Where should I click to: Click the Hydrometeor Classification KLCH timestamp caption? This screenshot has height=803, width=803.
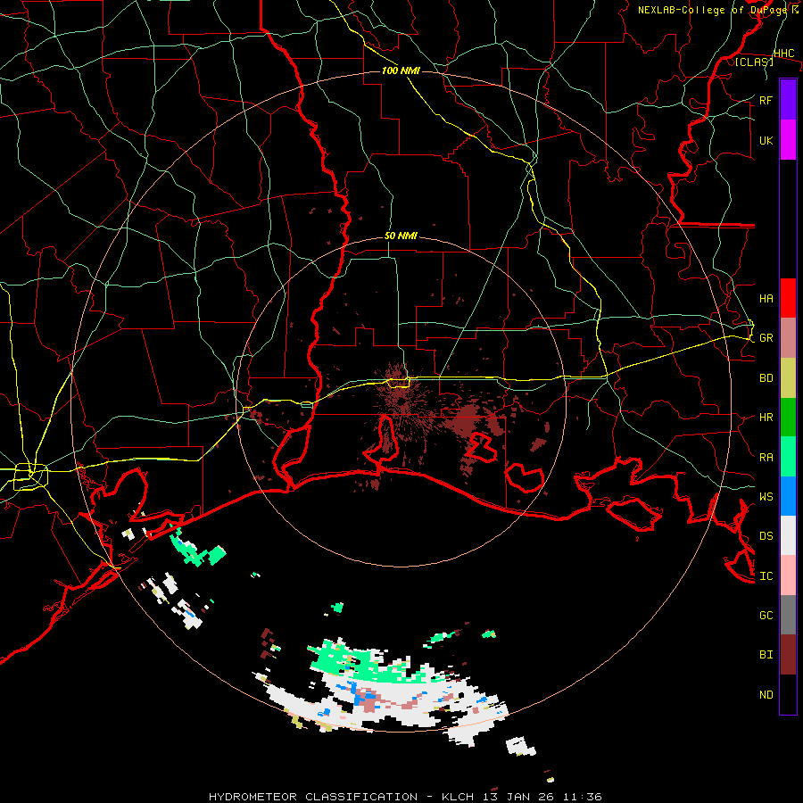[405, 797]
